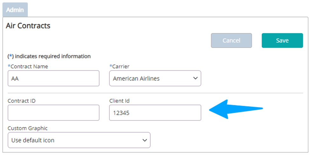The width and height of the screenshot is (310, 155).
Task: Click the indicates required information text
Action: click(x=53, y=56)
